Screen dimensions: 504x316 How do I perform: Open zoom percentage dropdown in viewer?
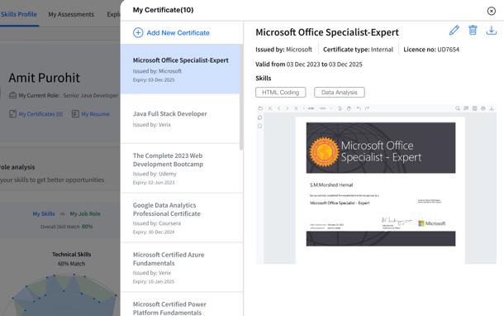point(326,108)
